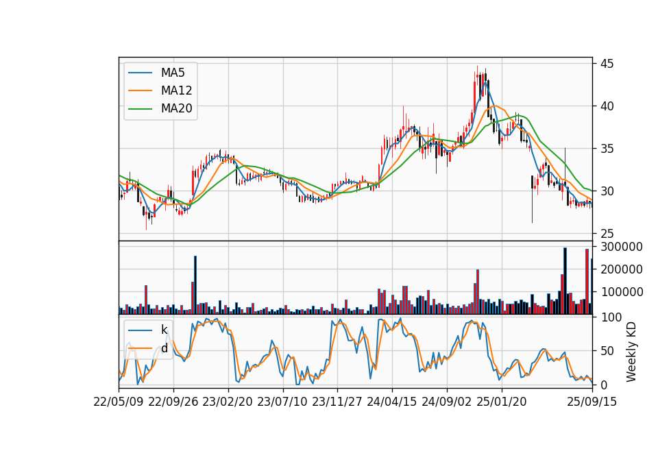Select the 22/09/26 date axis label
658x473 pixels.
(x=173, y=402)
